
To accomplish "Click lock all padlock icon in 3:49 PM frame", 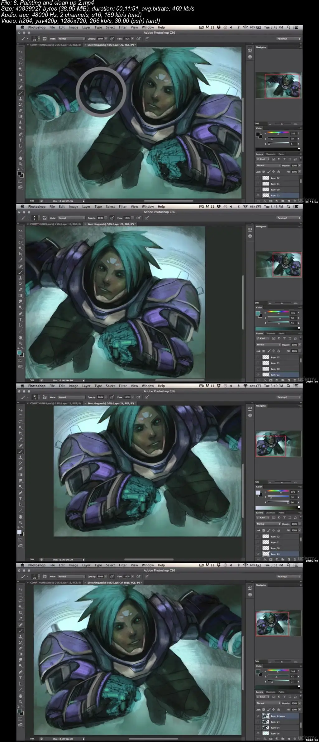I will 279,530.
